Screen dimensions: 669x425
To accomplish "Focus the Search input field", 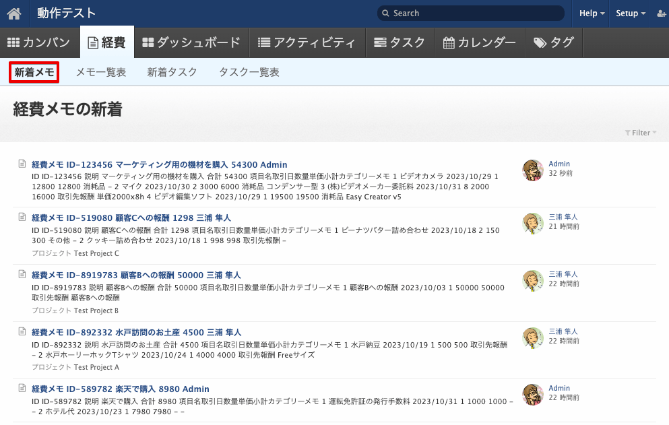I will [x=471, y=13].
